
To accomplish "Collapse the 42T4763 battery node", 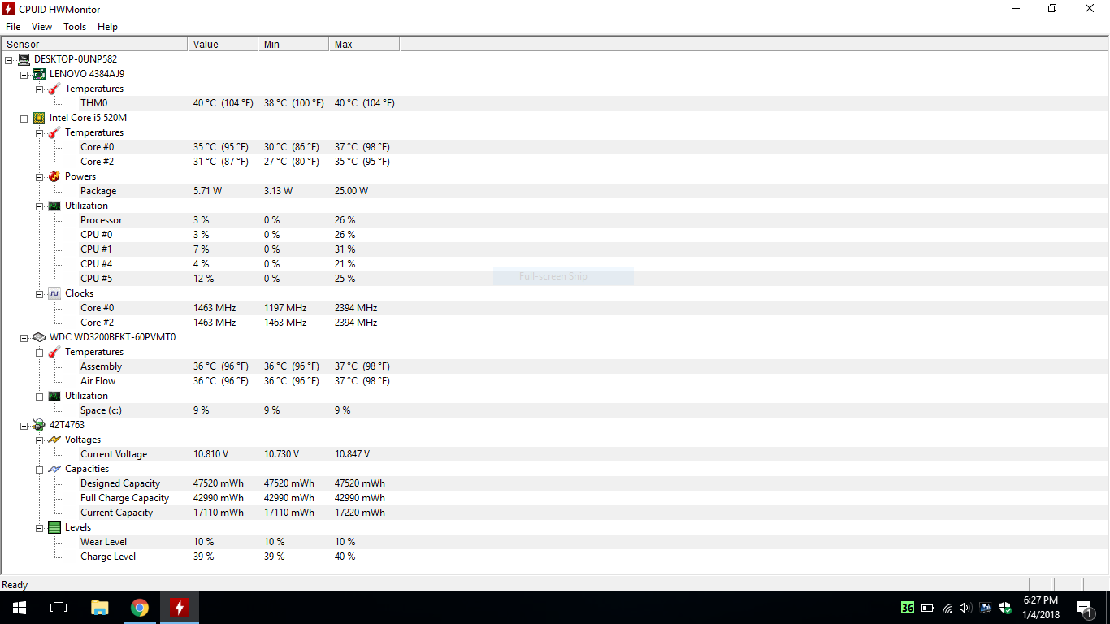I will (x=24, y=425).
